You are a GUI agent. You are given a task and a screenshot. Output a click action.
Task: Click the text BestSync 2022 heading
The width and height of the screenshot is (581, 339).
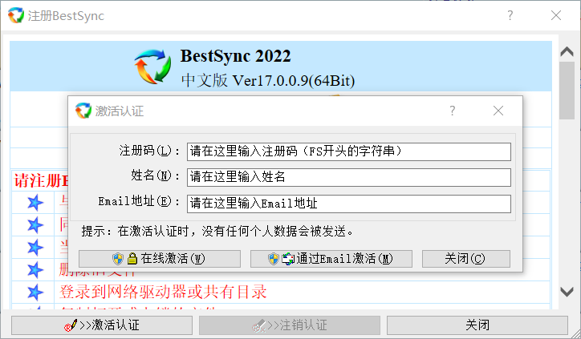(236, 56)
